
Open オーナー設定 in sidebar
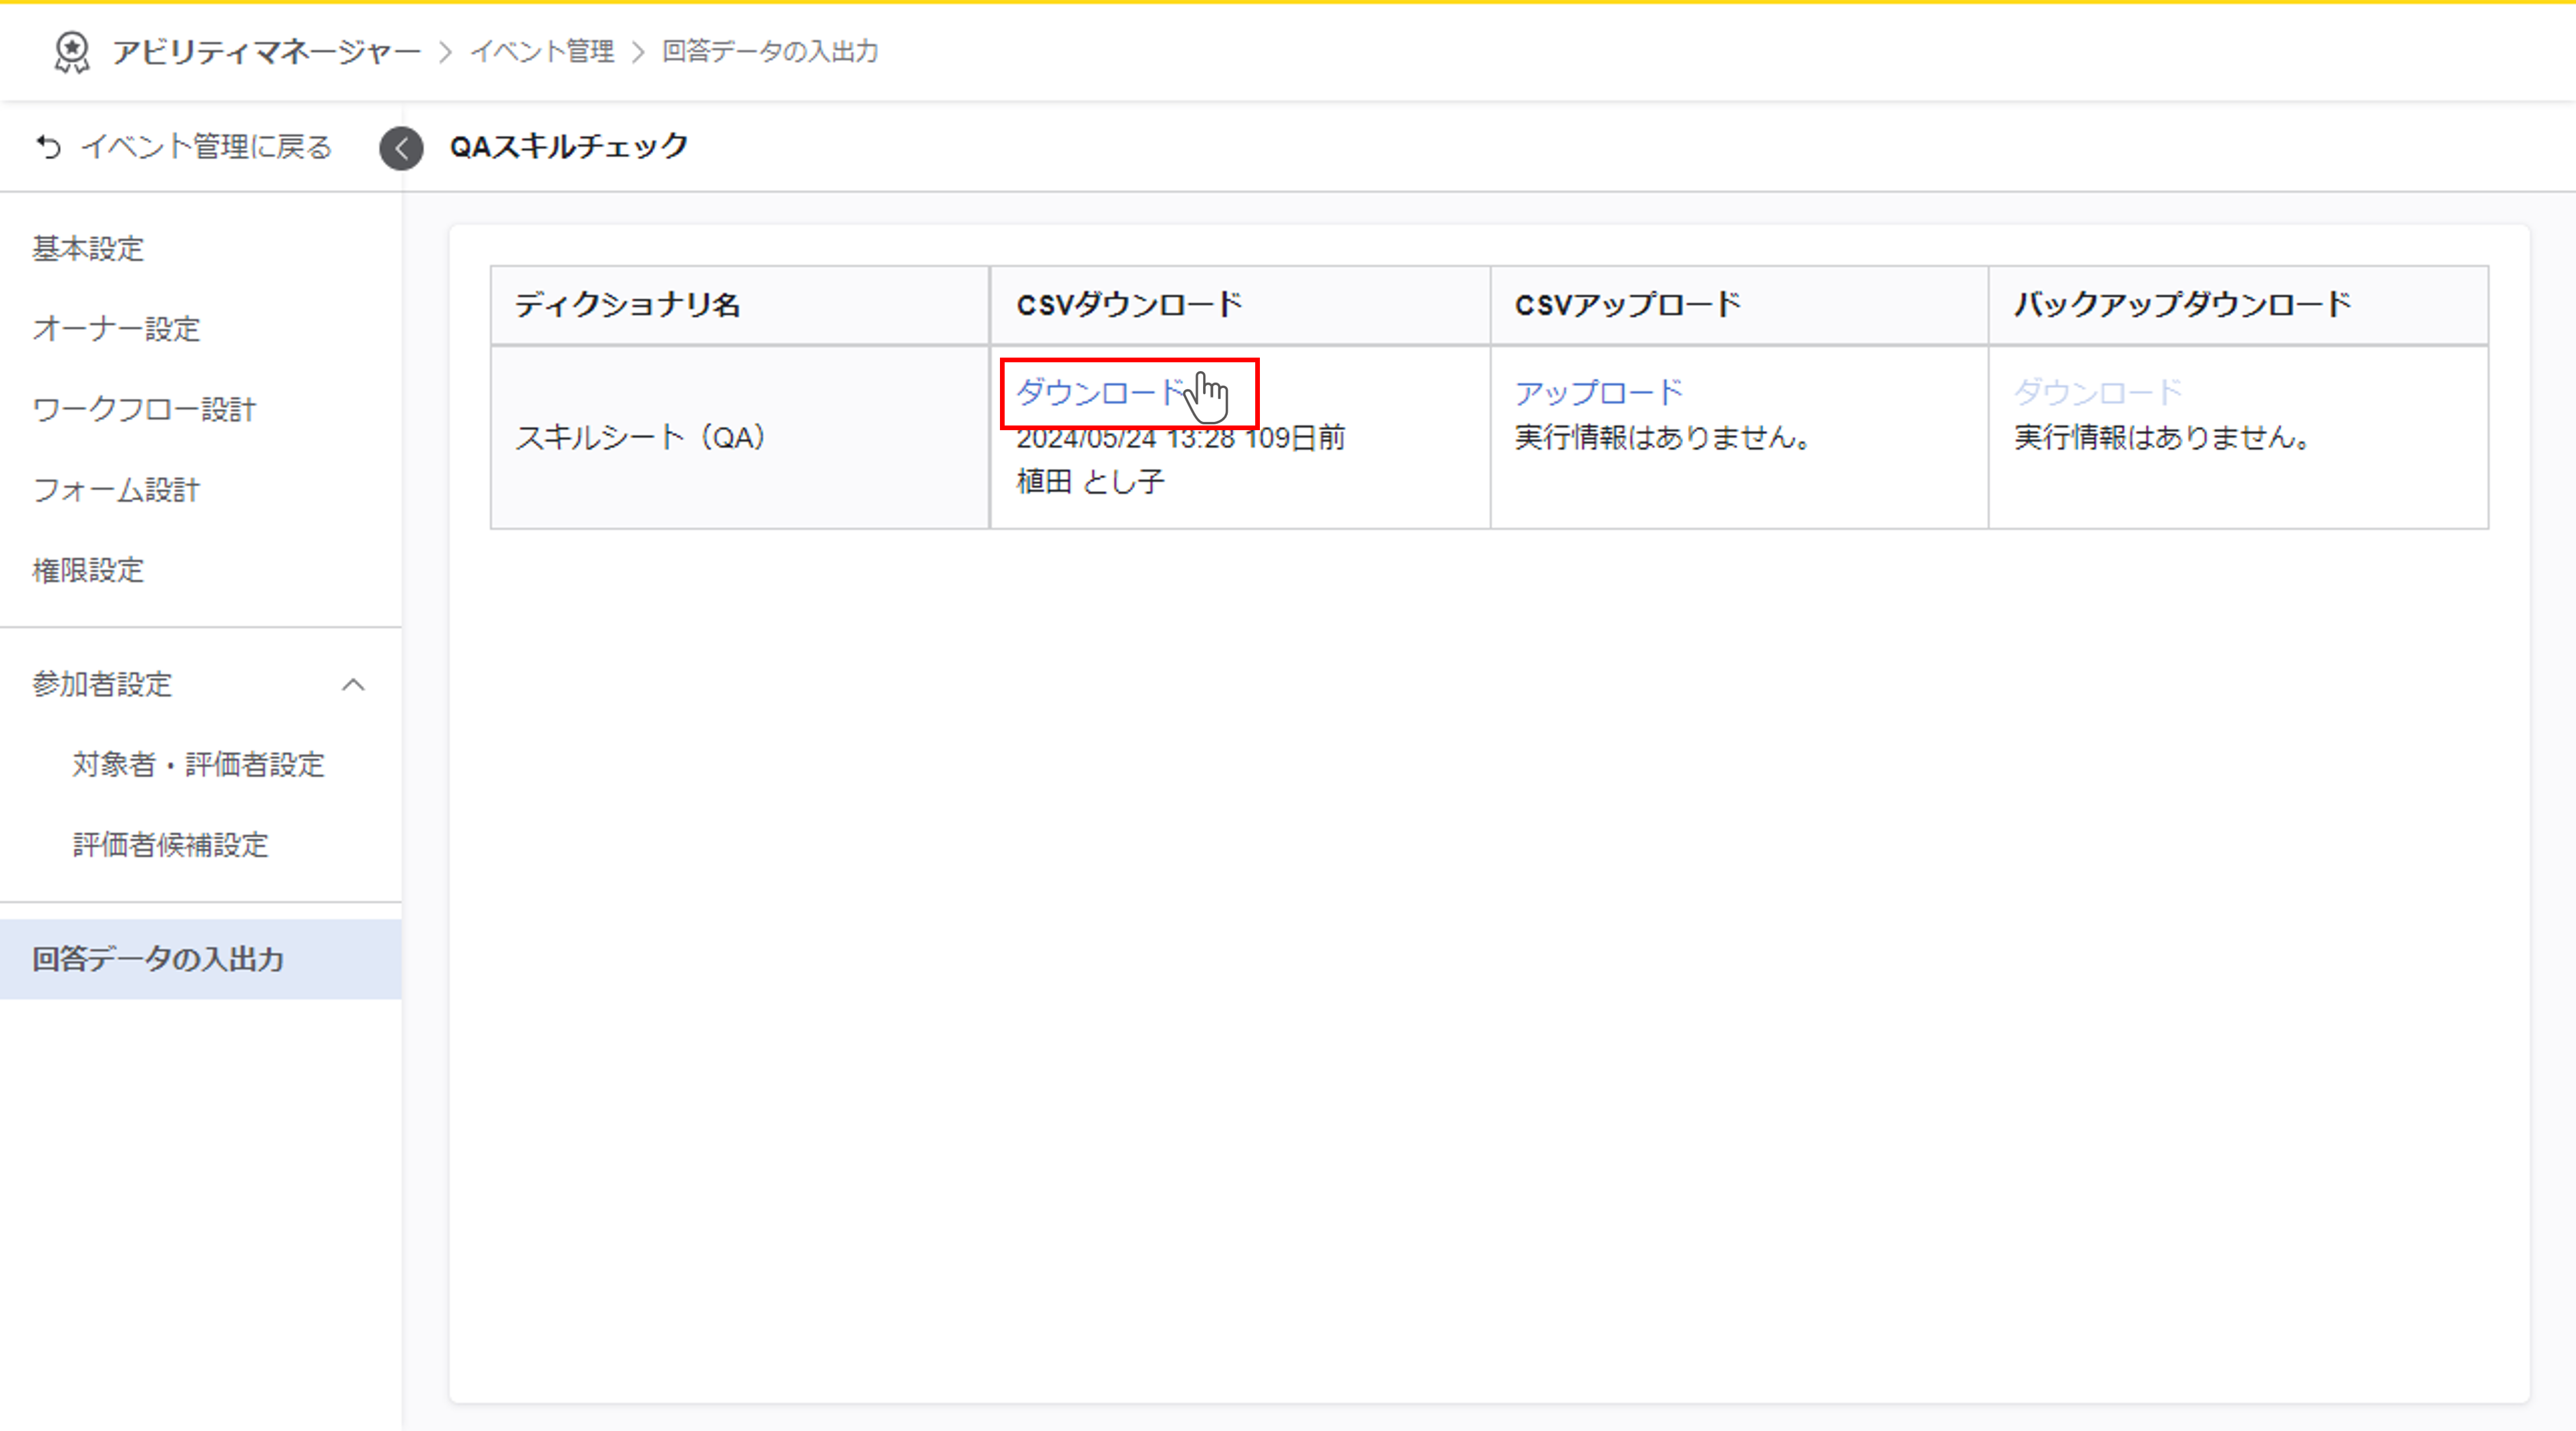pyautogui.click(x=116, y=329)
